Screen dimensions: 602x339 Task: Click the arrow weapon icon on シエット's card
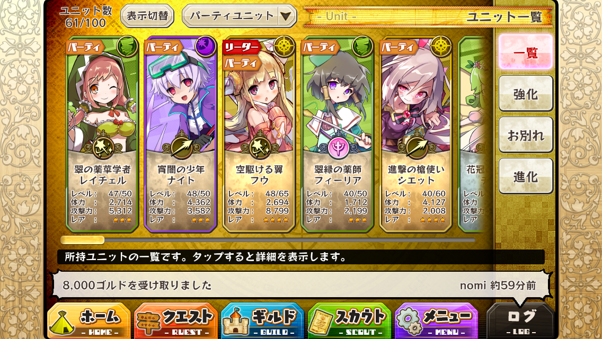416,147
